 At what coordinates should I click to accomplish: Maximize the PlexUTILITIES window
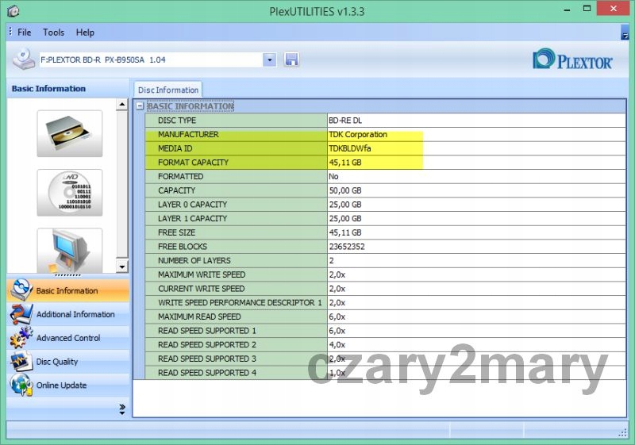click(x=587, y=9)
